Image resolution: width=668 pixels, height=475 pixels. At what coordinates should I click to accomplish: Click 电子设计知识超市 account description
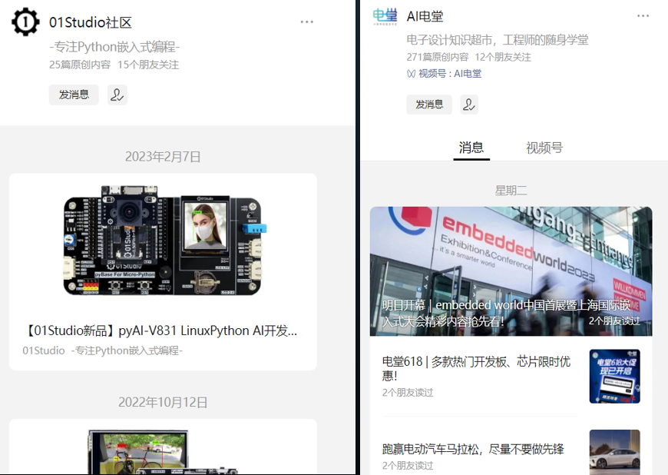(498, 40)
